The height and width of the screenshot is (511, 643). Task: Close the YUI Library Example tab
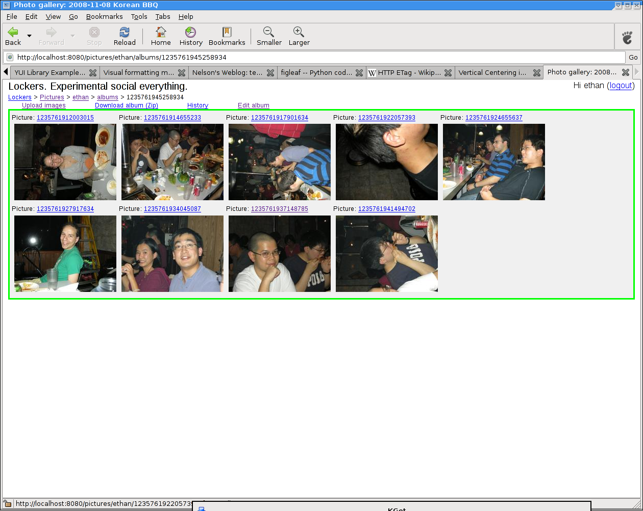[x=93, y=72]
